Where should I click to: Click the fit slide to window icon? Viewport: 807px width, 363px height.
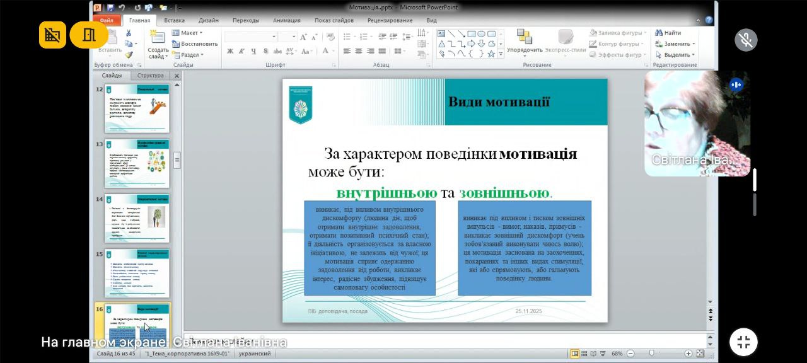click(700, 354)
